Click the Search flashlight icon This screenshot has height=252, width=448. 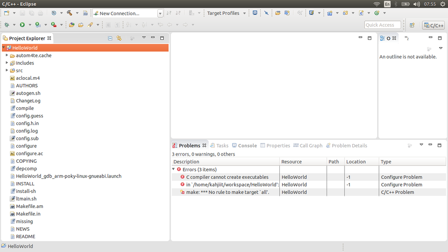click(90, 25)
